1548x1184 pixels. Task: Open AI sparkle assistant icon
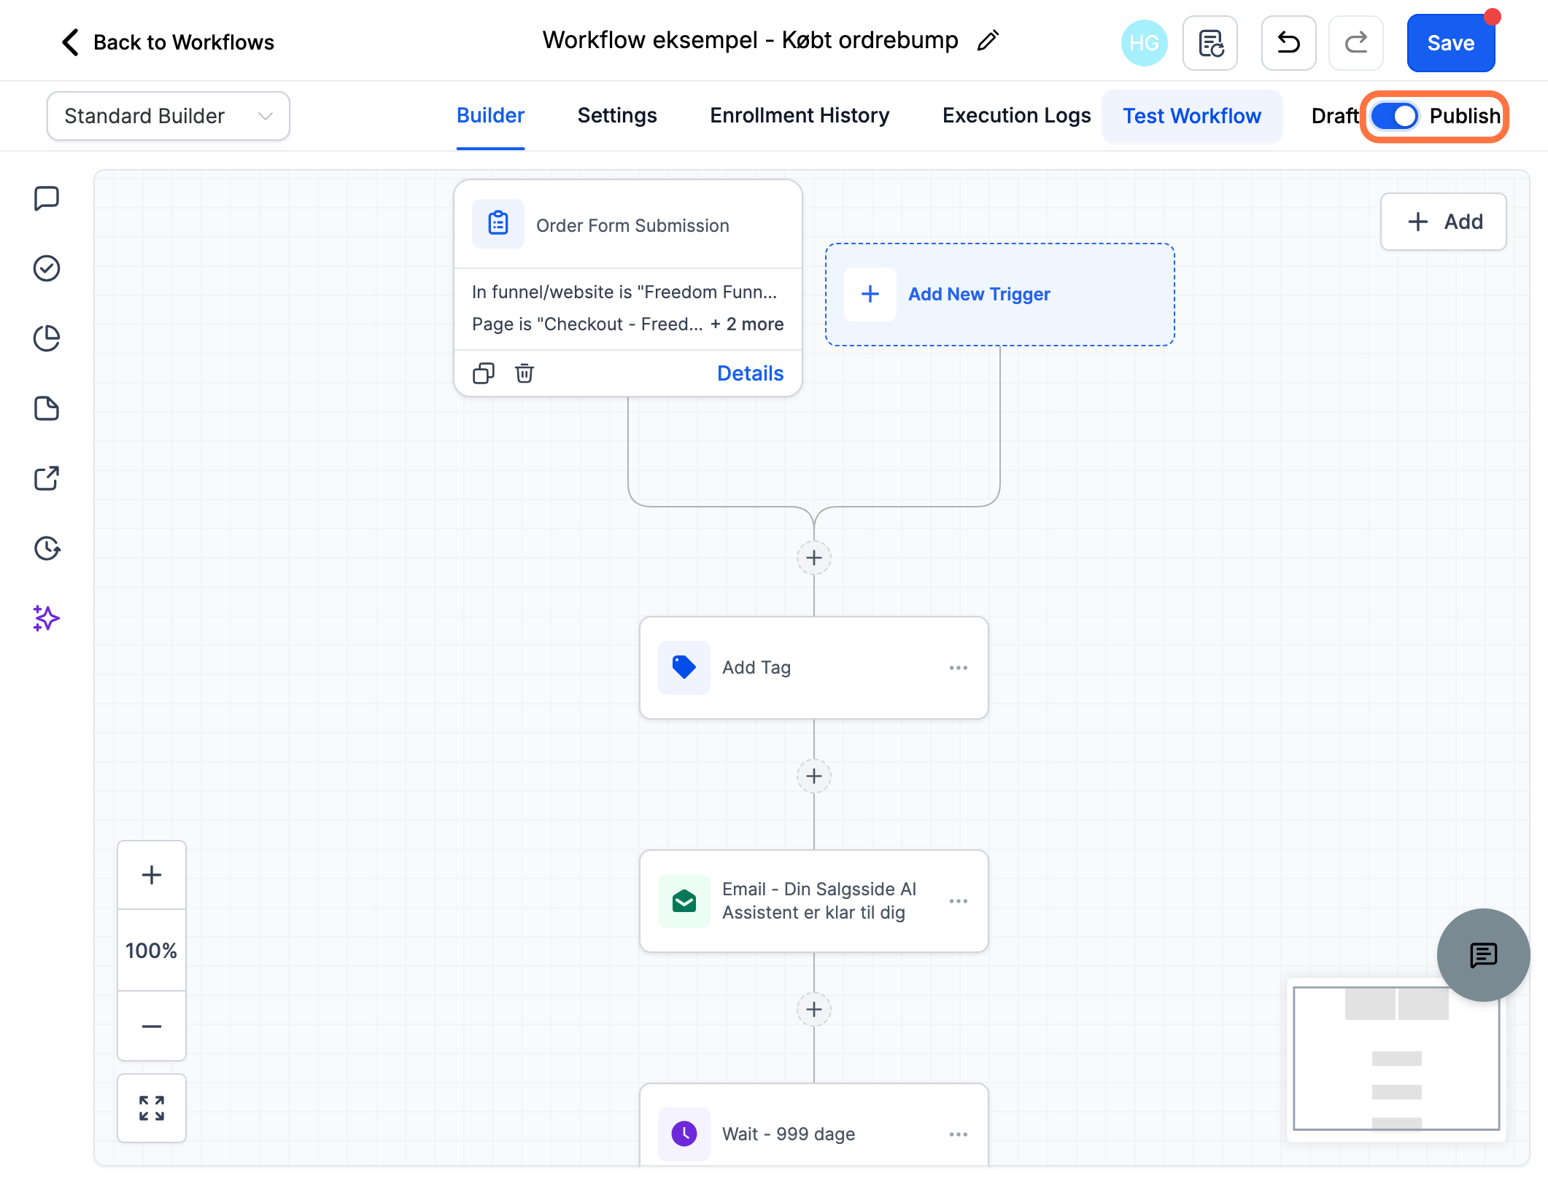47,618
